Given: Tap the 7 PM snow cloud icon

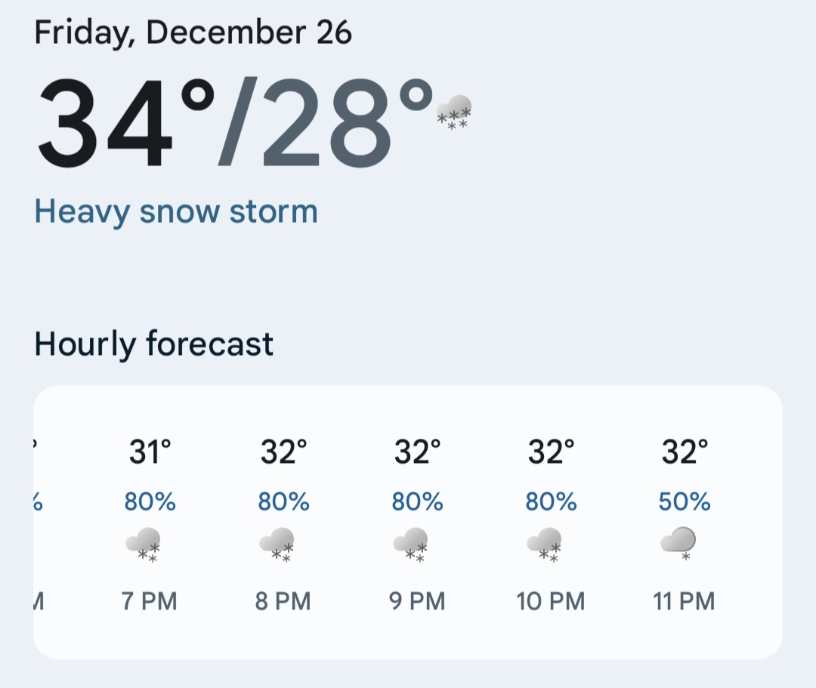Looking at the screenshot, I should (x=144, y=545).
